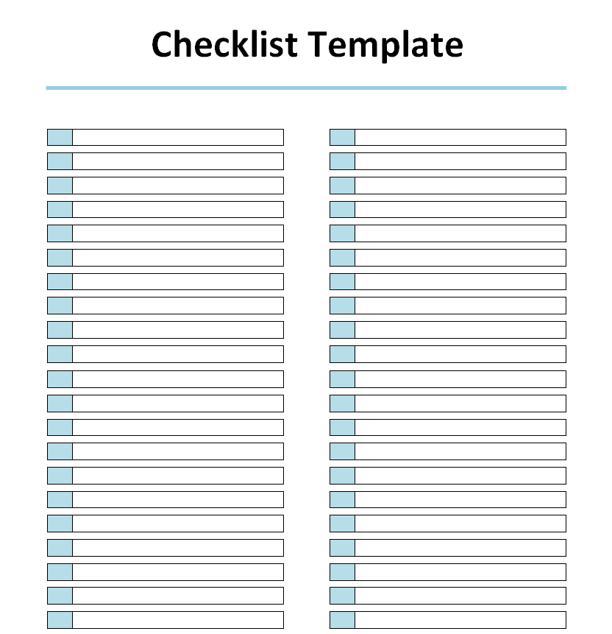Select the fourth text row in left column
The image size is (612, 634).
point(178,209)
